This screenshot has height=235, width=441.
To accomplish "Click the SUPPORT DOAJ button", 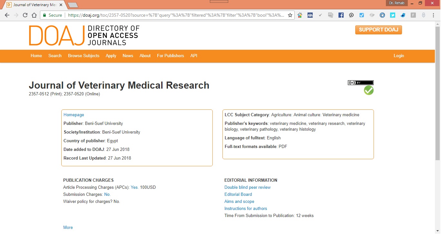I will (378, 30).
